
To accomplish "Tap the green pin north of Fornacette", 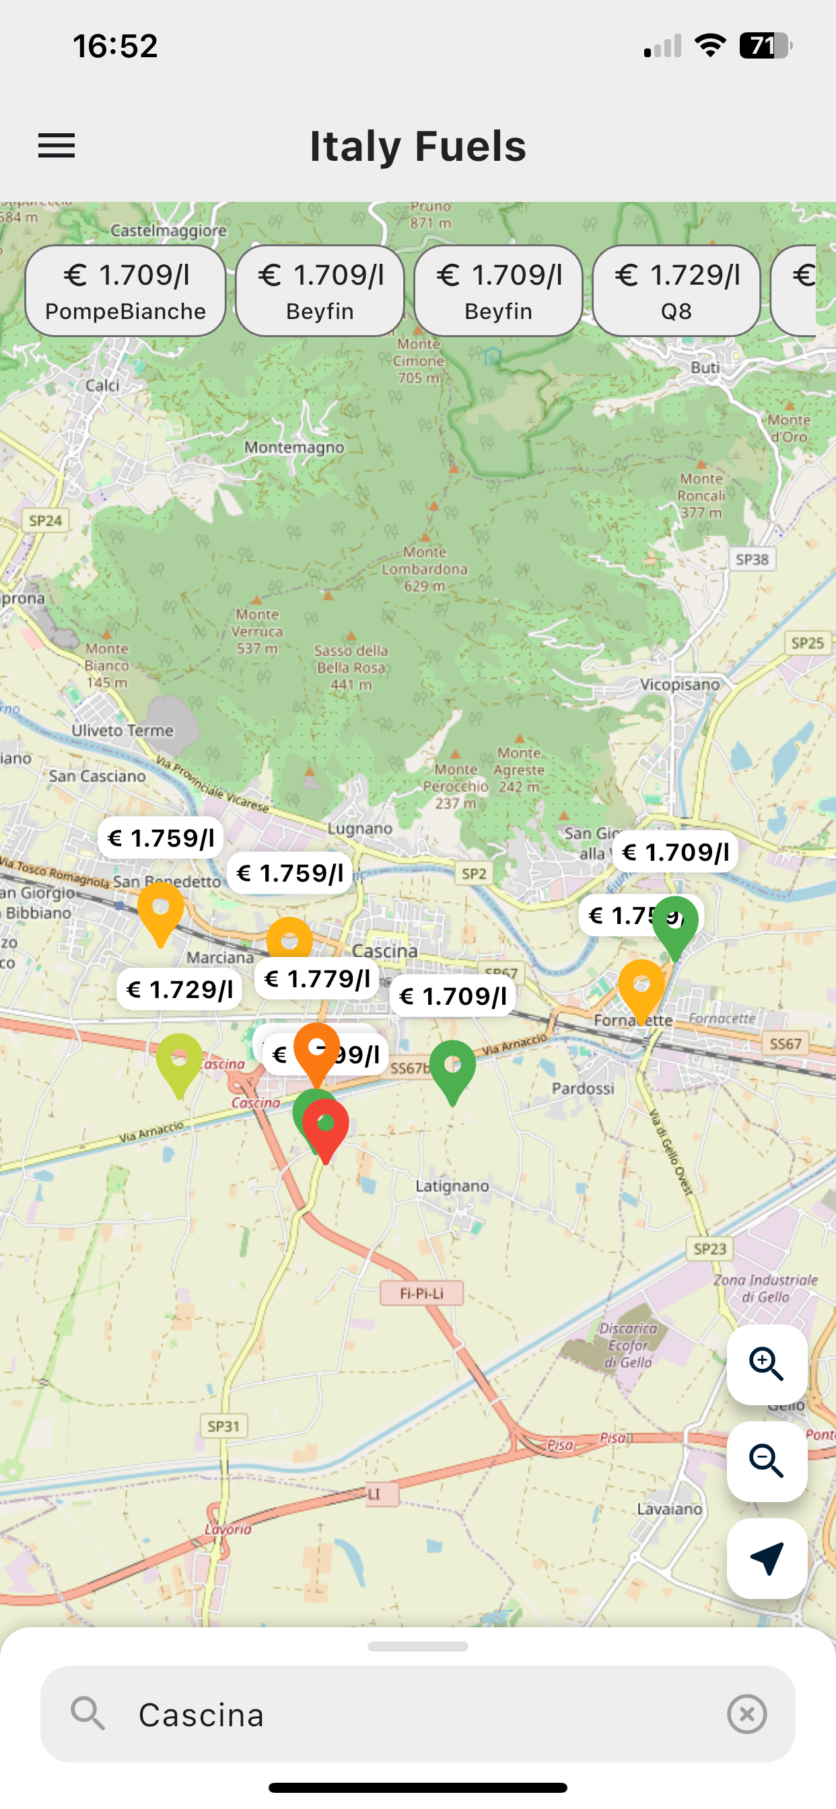I will [675, 928].
